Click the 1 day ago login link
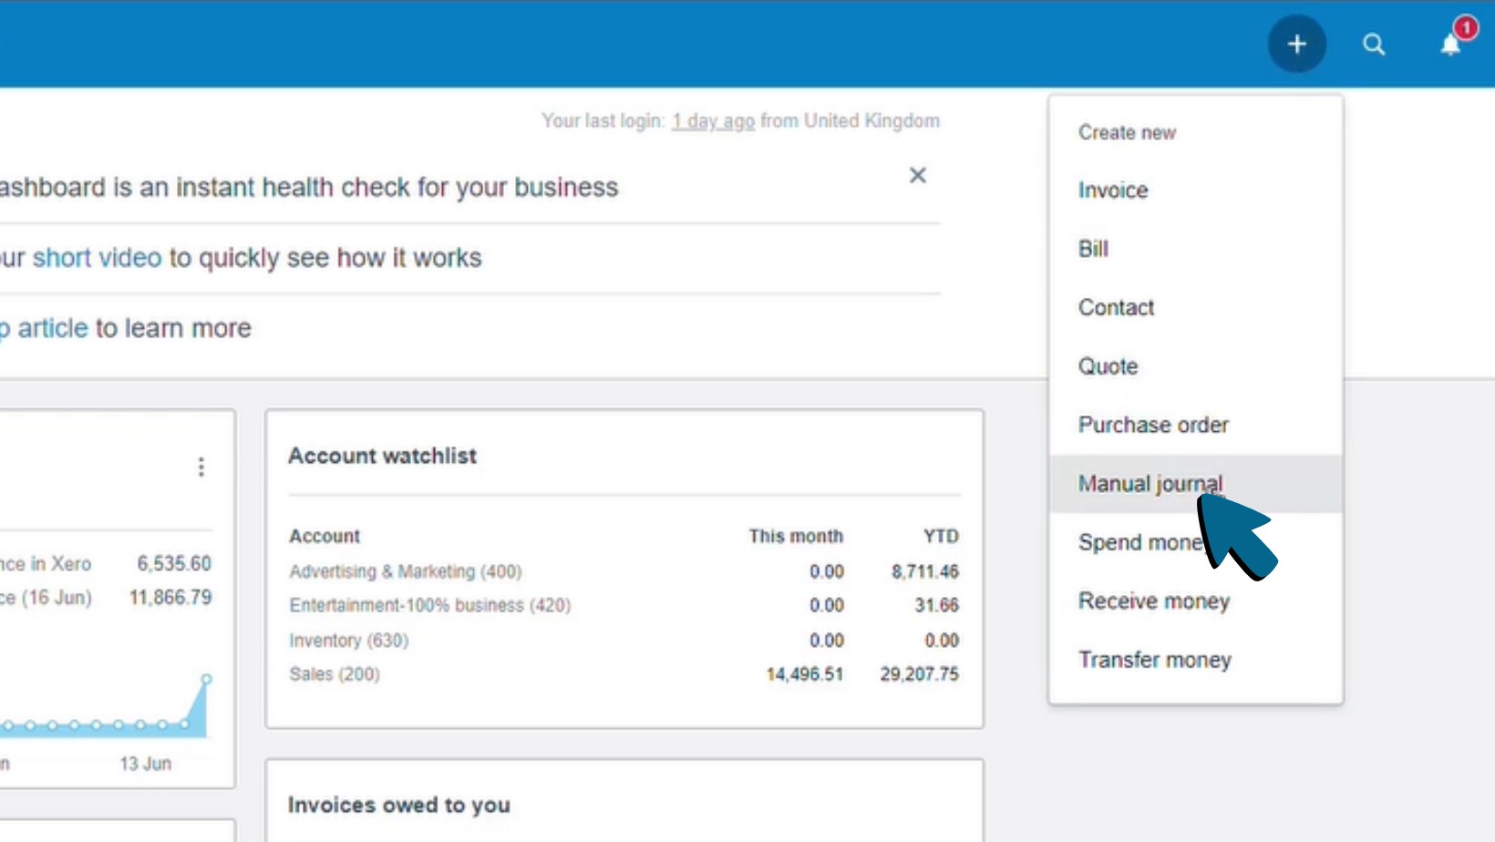Viewport: 1495px width, 842px height. (714, 119)
